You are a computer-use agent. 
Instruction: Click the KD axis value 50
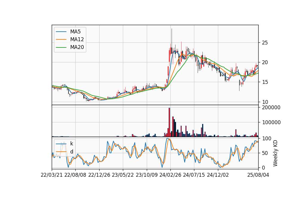point(265,153)
